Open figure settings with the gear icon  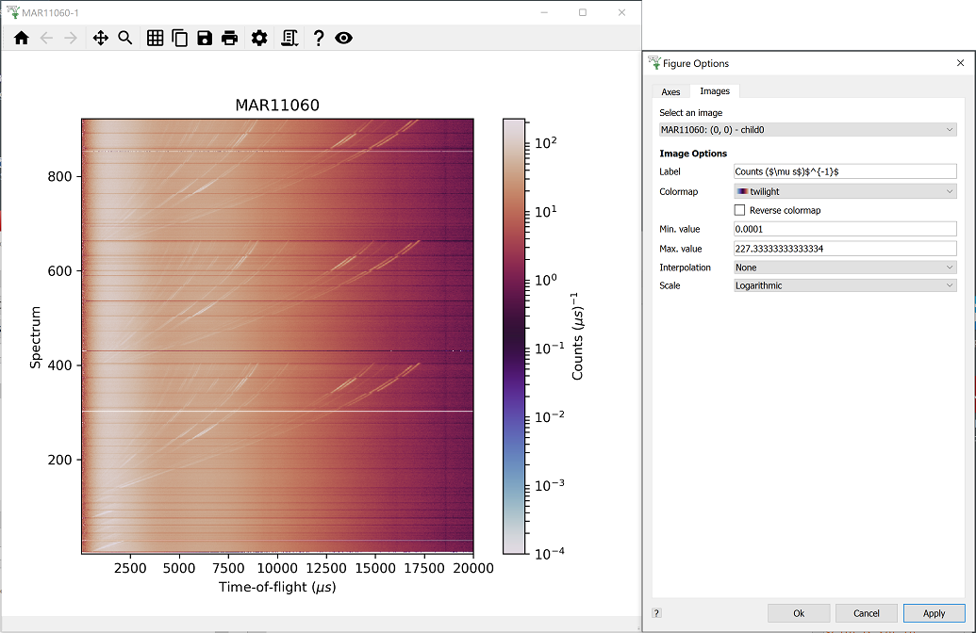pyautogui.click(x=259, y=38)
